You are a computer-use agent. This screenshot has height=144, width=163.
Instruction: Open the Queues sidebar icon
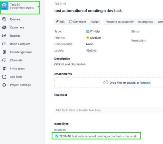click(4, 19)
